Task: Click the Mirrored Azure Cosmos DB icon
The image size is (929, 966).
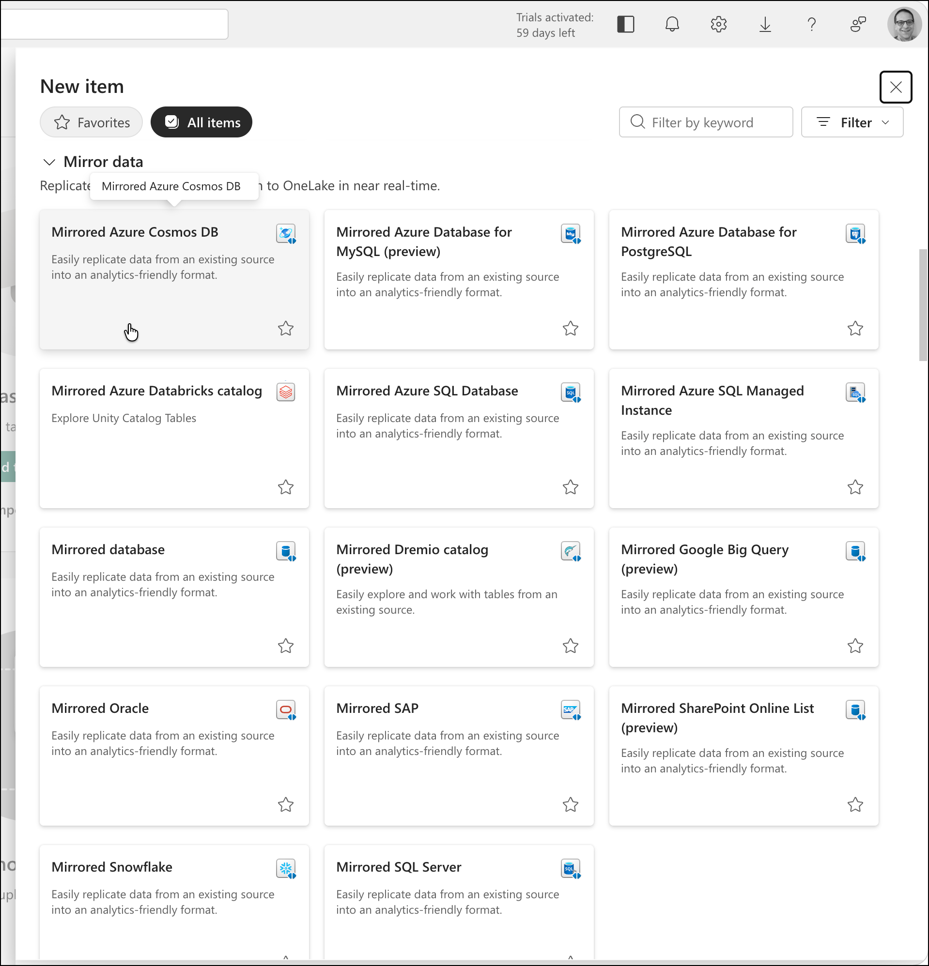Action: click(286, 234)
